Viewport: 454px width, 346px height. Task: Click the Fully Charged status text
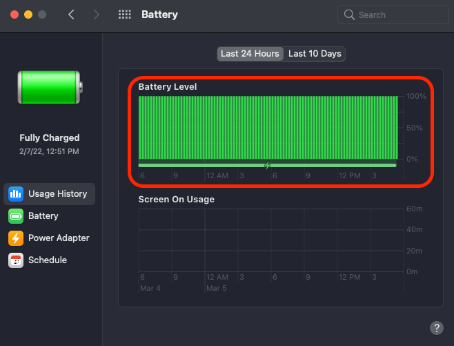point(50,137)
